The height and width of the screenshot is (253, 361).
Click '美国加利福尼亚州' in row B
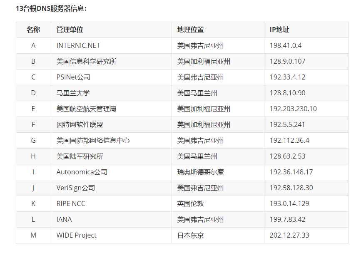[x=204, y=62]
